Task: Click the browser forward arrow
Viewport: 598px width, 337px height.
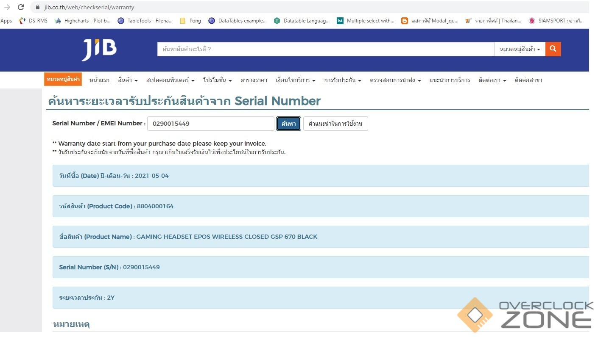Action: (x=7, y=7)
